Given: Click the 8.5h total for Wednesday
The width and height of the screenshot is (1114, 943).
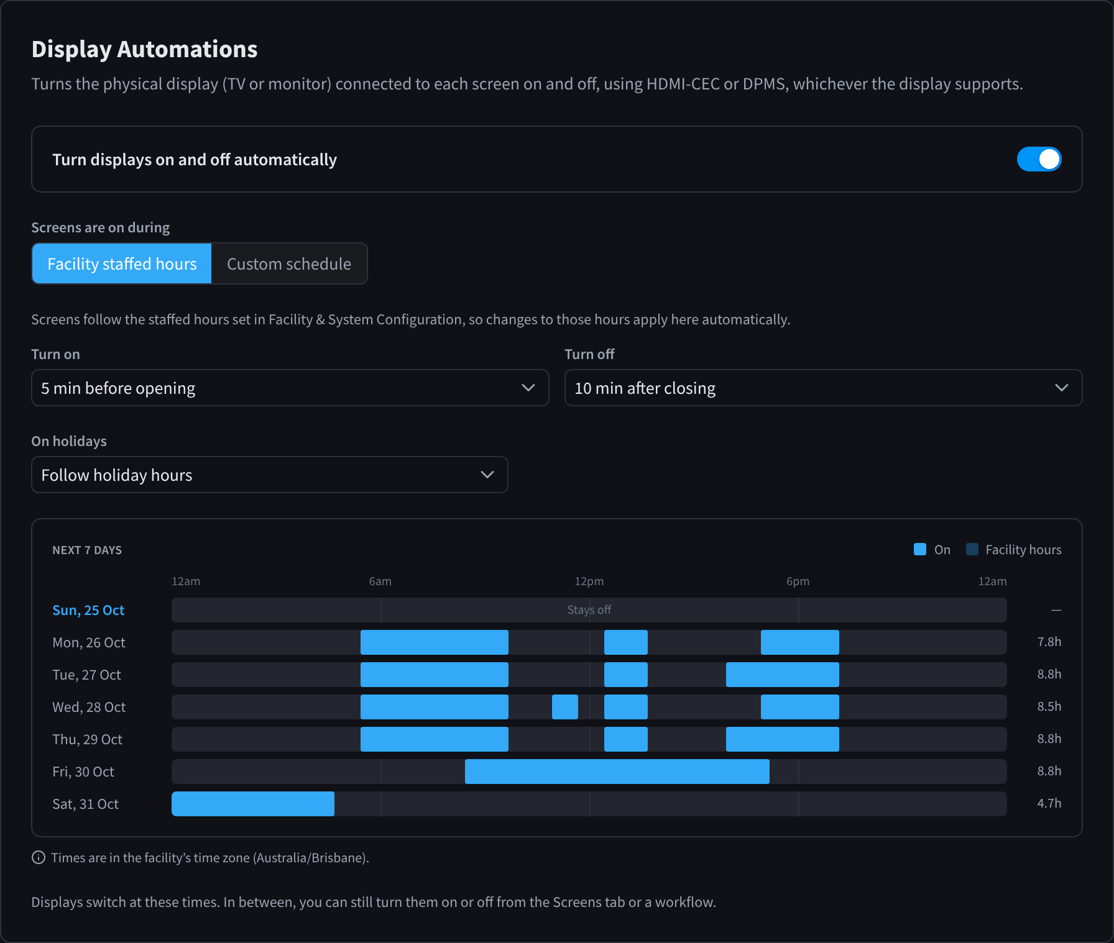Looking at the screenshot, I should (1049, 706).
